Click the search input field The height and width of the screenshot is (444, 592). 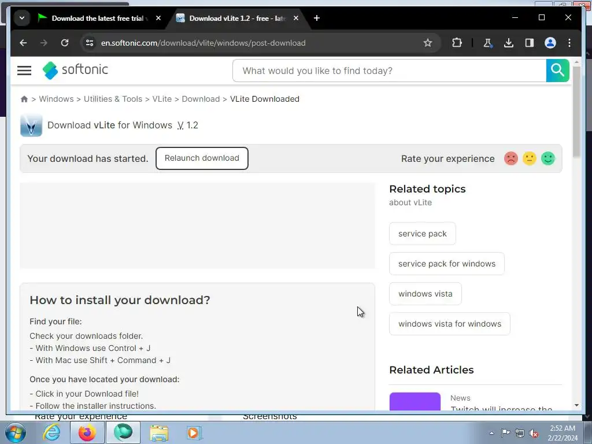click(x=390, y=71)
